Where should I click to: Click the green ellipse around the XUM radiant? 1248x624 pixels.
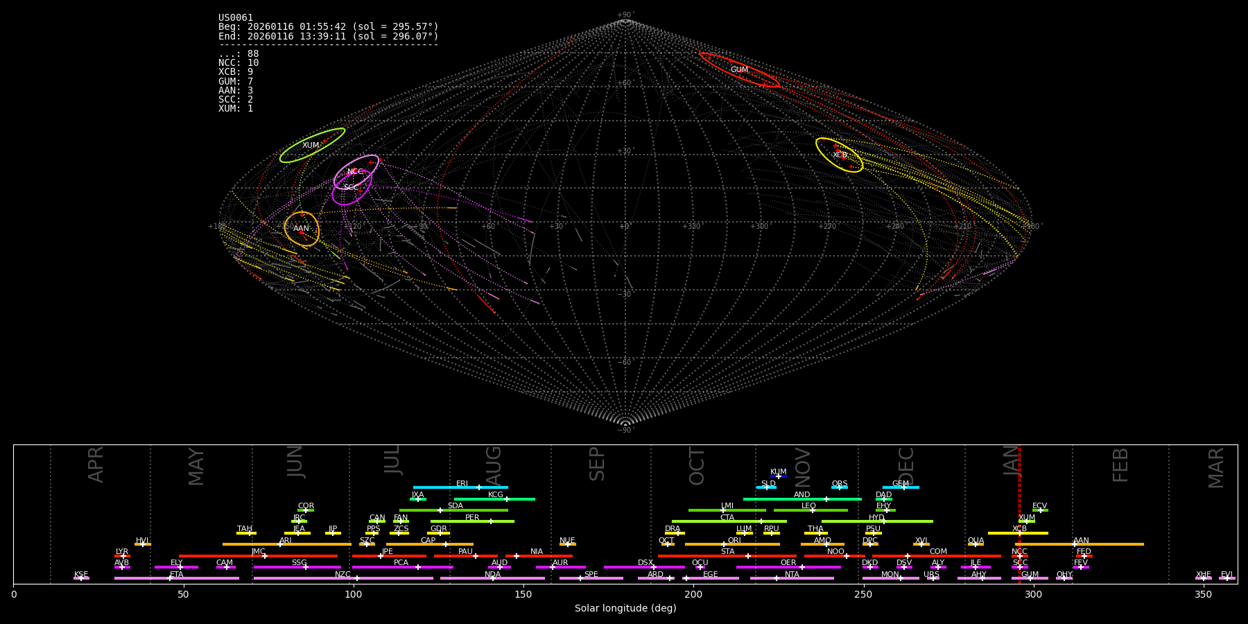point(313,146)
